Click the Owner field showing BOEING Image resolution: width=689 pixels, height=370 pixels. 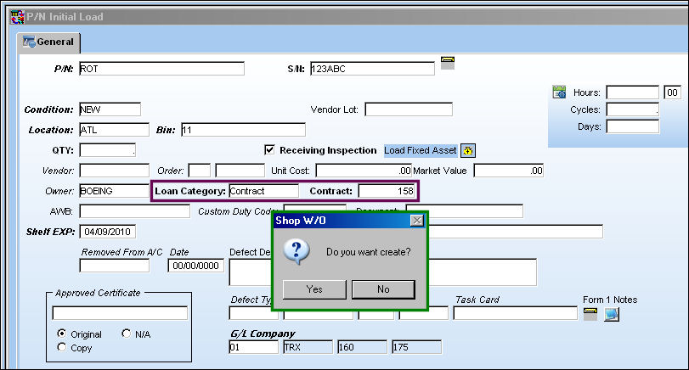pyautogui.click(x=114, y=191)
